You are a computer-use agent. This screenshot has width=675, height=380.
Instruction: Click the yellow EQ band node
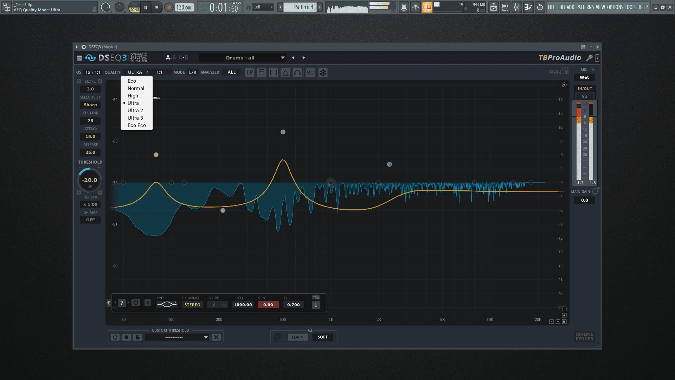point(156,155)
